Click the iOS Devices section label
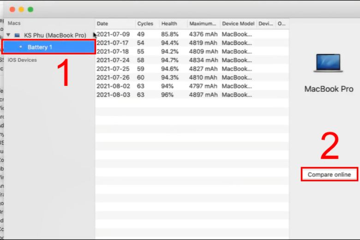Viewport: 360px width, 240px height. click(22, 60)
